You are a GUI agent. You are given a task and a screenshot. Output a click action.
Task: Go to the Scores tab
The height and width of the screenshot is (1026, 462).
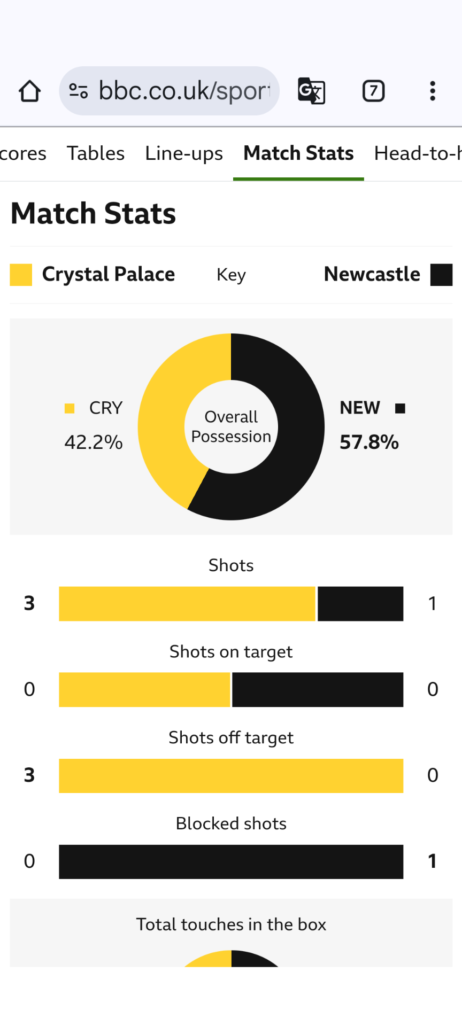coord(23,154)
